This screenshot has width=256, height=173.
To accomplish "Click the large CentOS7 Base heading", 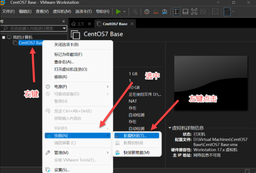I will 103,34.
